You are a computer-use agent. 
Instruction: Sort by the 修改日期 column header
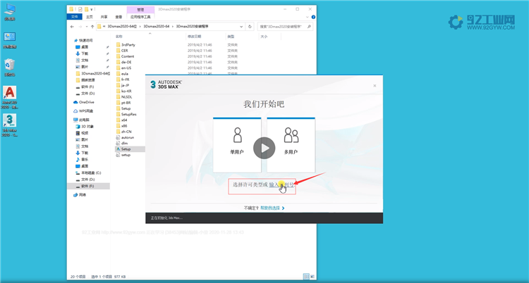195,37
